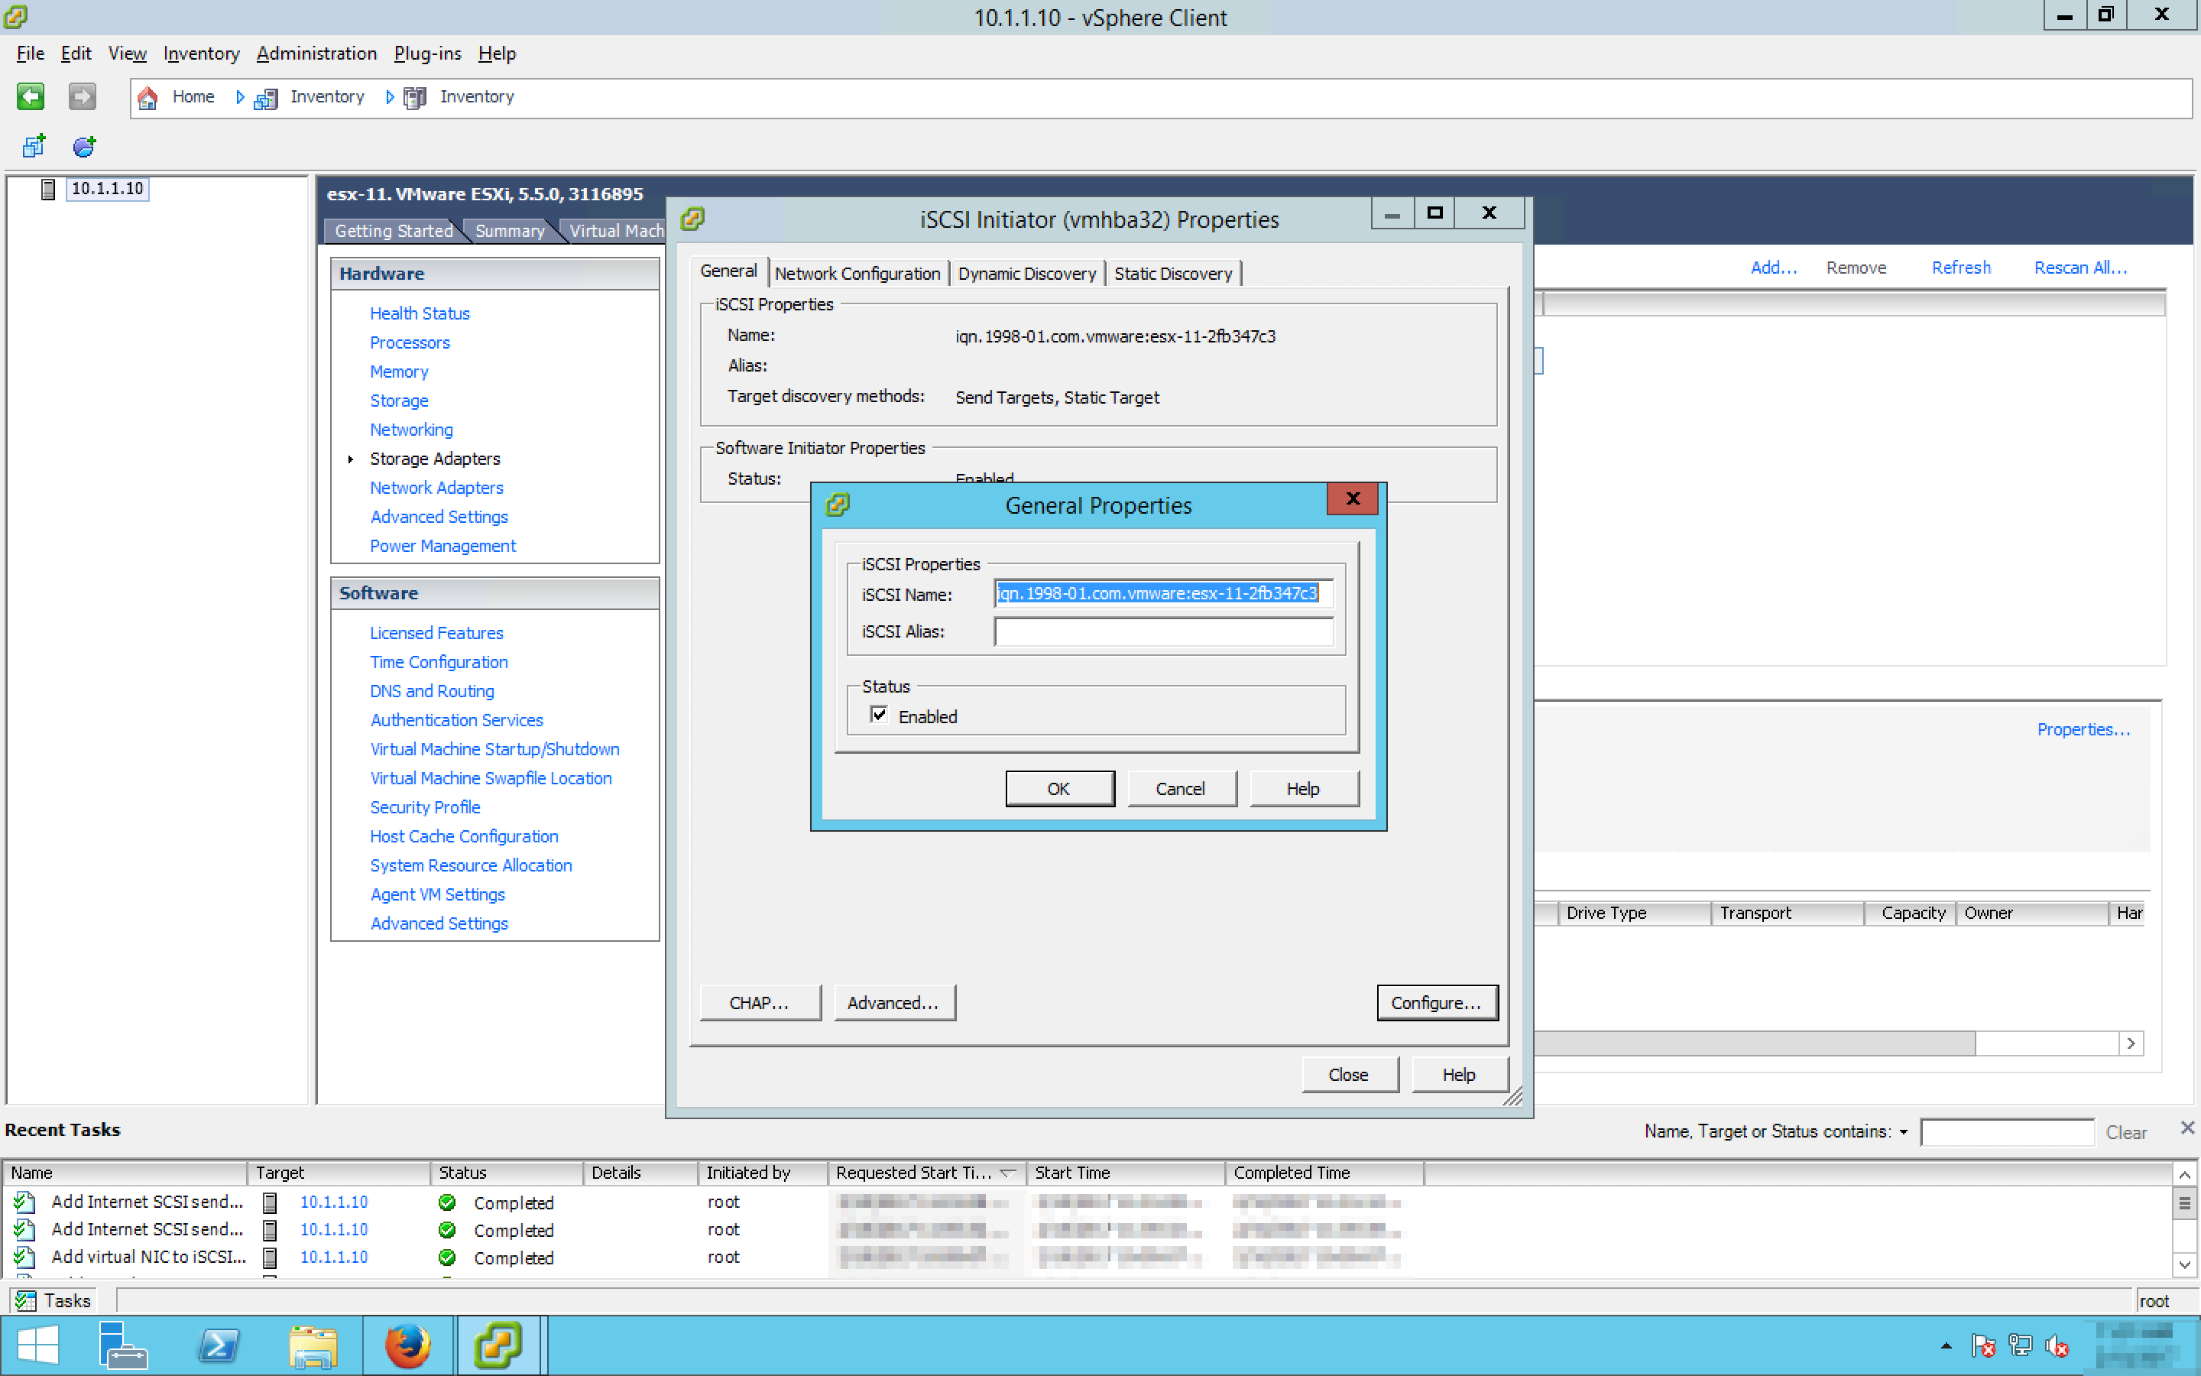Switch to the Dynamic Discovery tab
Screen dimensions: 2201x1376
1026,274
